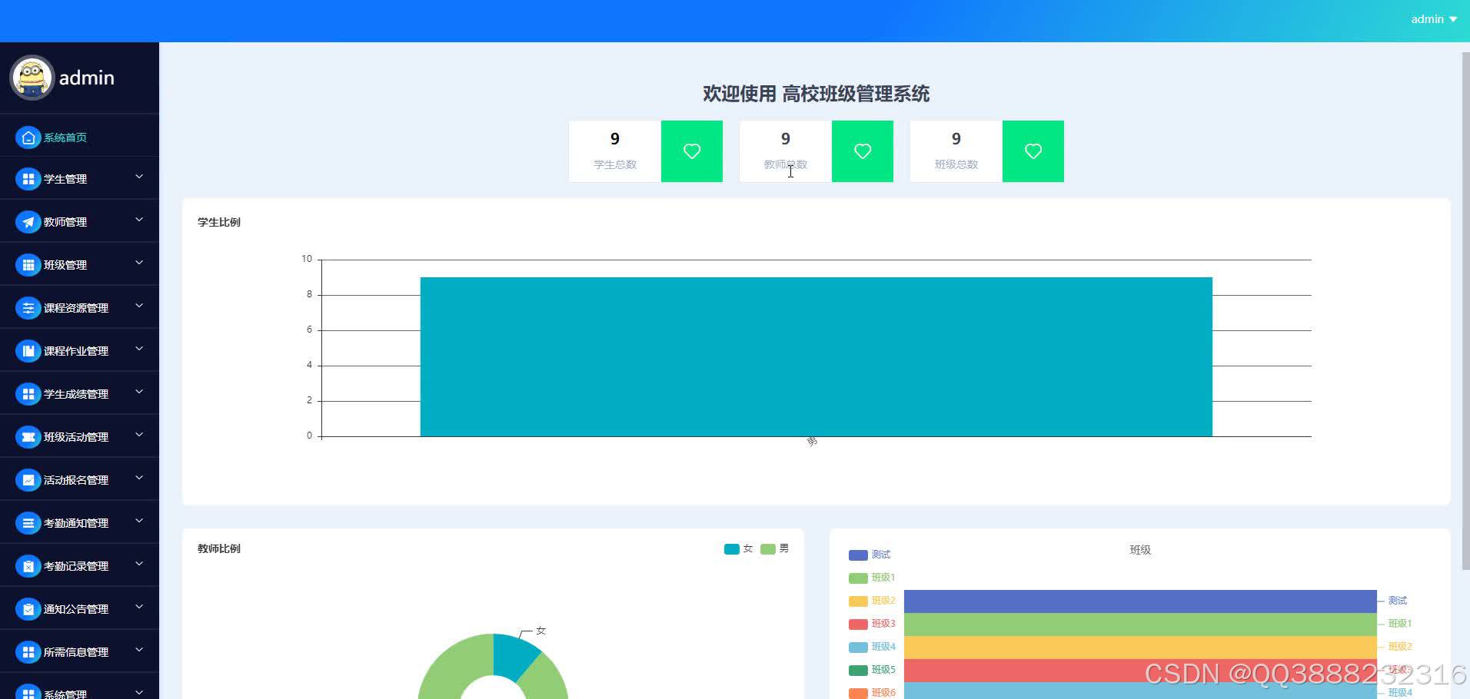Open the 教师管理 menu item
Viewport: 1470px width, 699px height.
point(79,222)
